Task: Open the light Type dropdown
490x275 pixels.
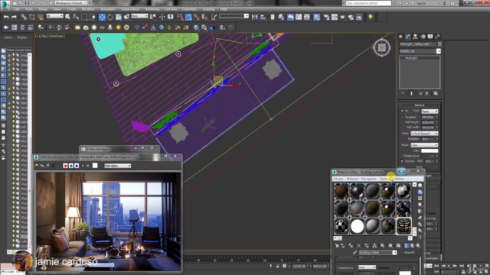Action: coord(430,112)
